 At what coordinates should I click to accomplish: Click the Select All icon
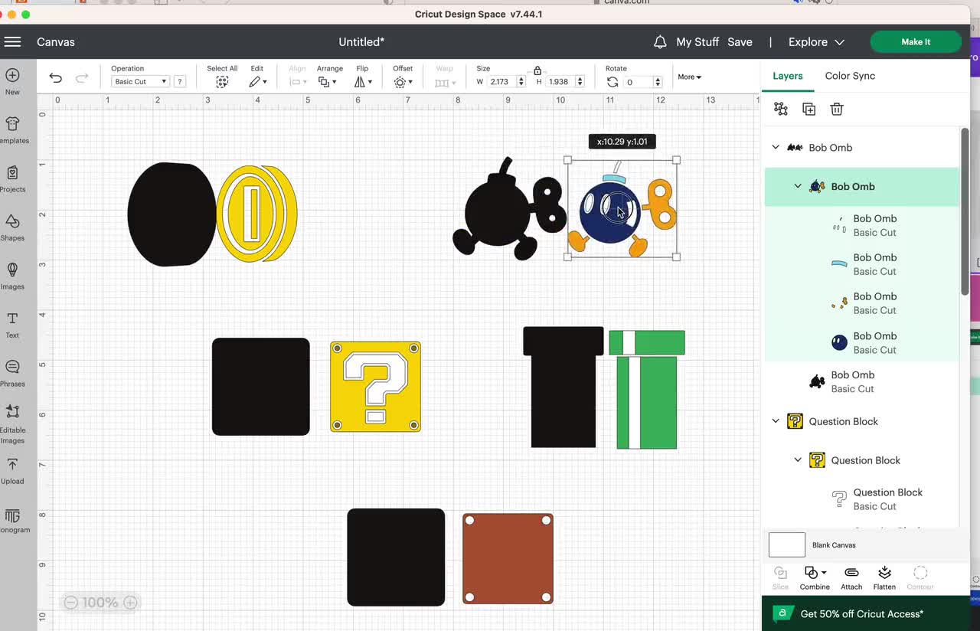click(x=222, y=82)
